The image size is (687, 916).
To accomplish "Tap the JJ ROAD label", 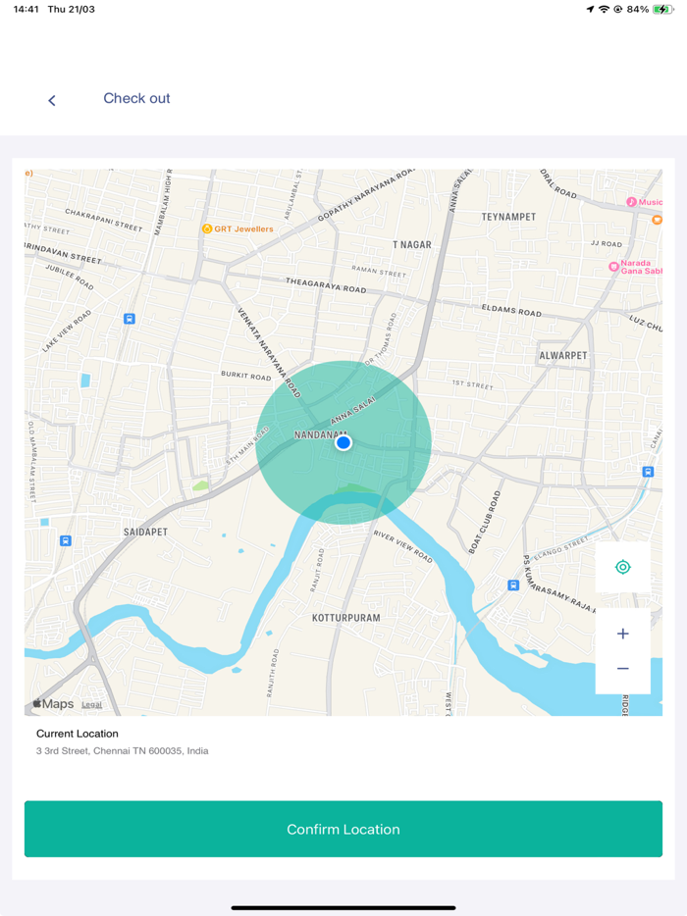I will click(607, 243).
